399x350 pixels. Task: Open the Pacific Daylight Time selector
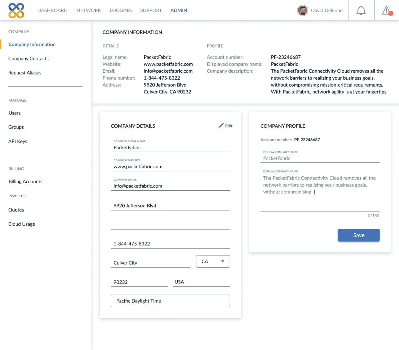170,301
